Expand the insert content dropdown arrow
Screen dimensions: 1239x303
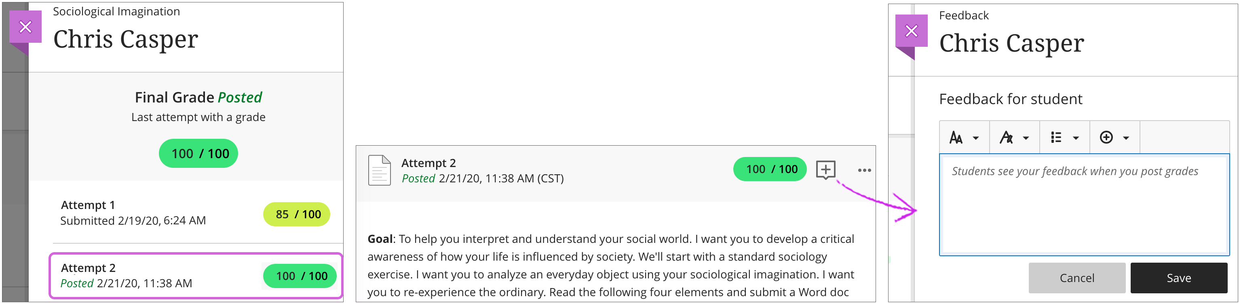(x=1126, y=138)
